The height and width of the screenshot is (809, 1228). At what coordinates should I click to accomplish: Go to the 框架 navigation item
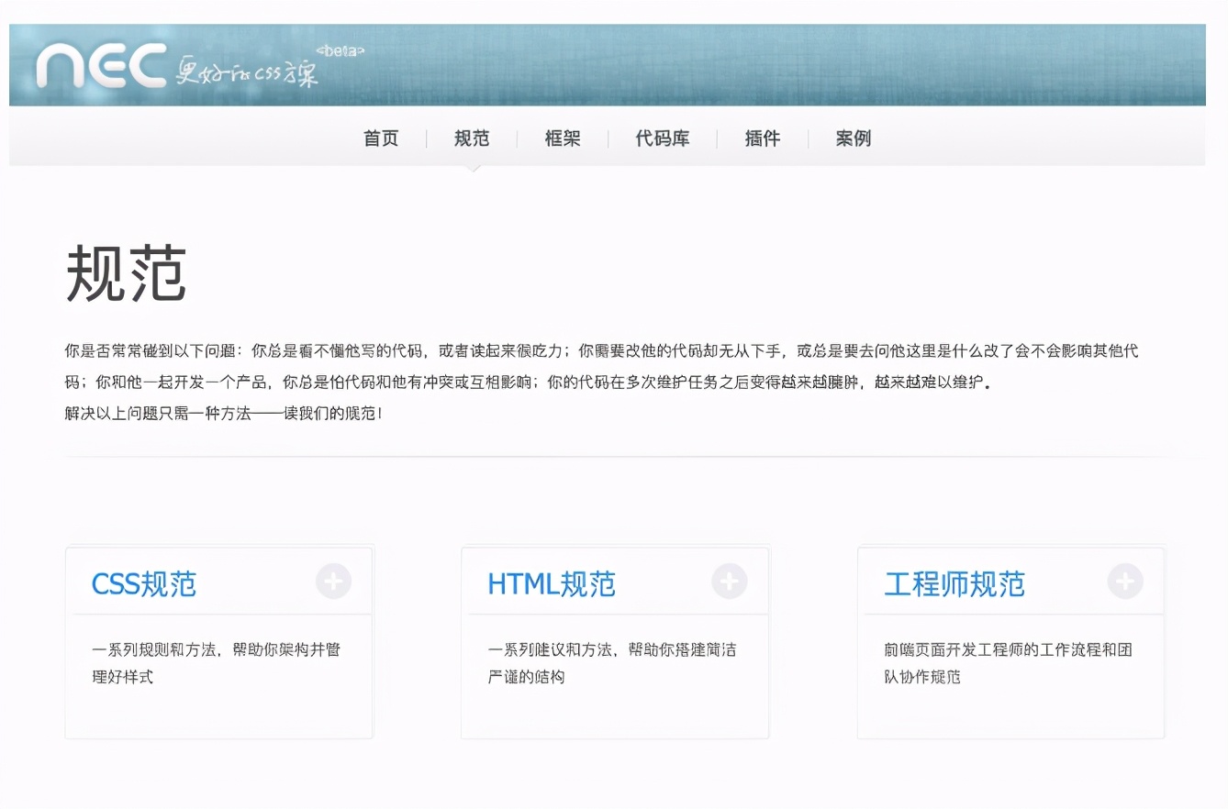tap(563, 139)
